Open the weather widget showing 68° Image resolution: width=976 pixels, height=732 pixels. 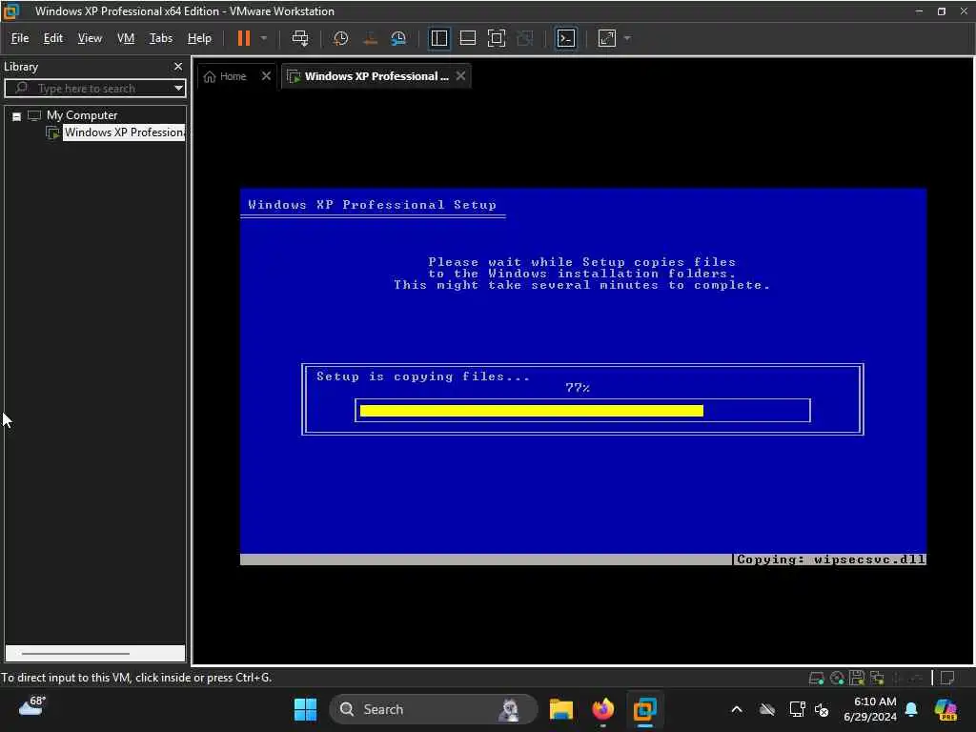tap(32, 706)
